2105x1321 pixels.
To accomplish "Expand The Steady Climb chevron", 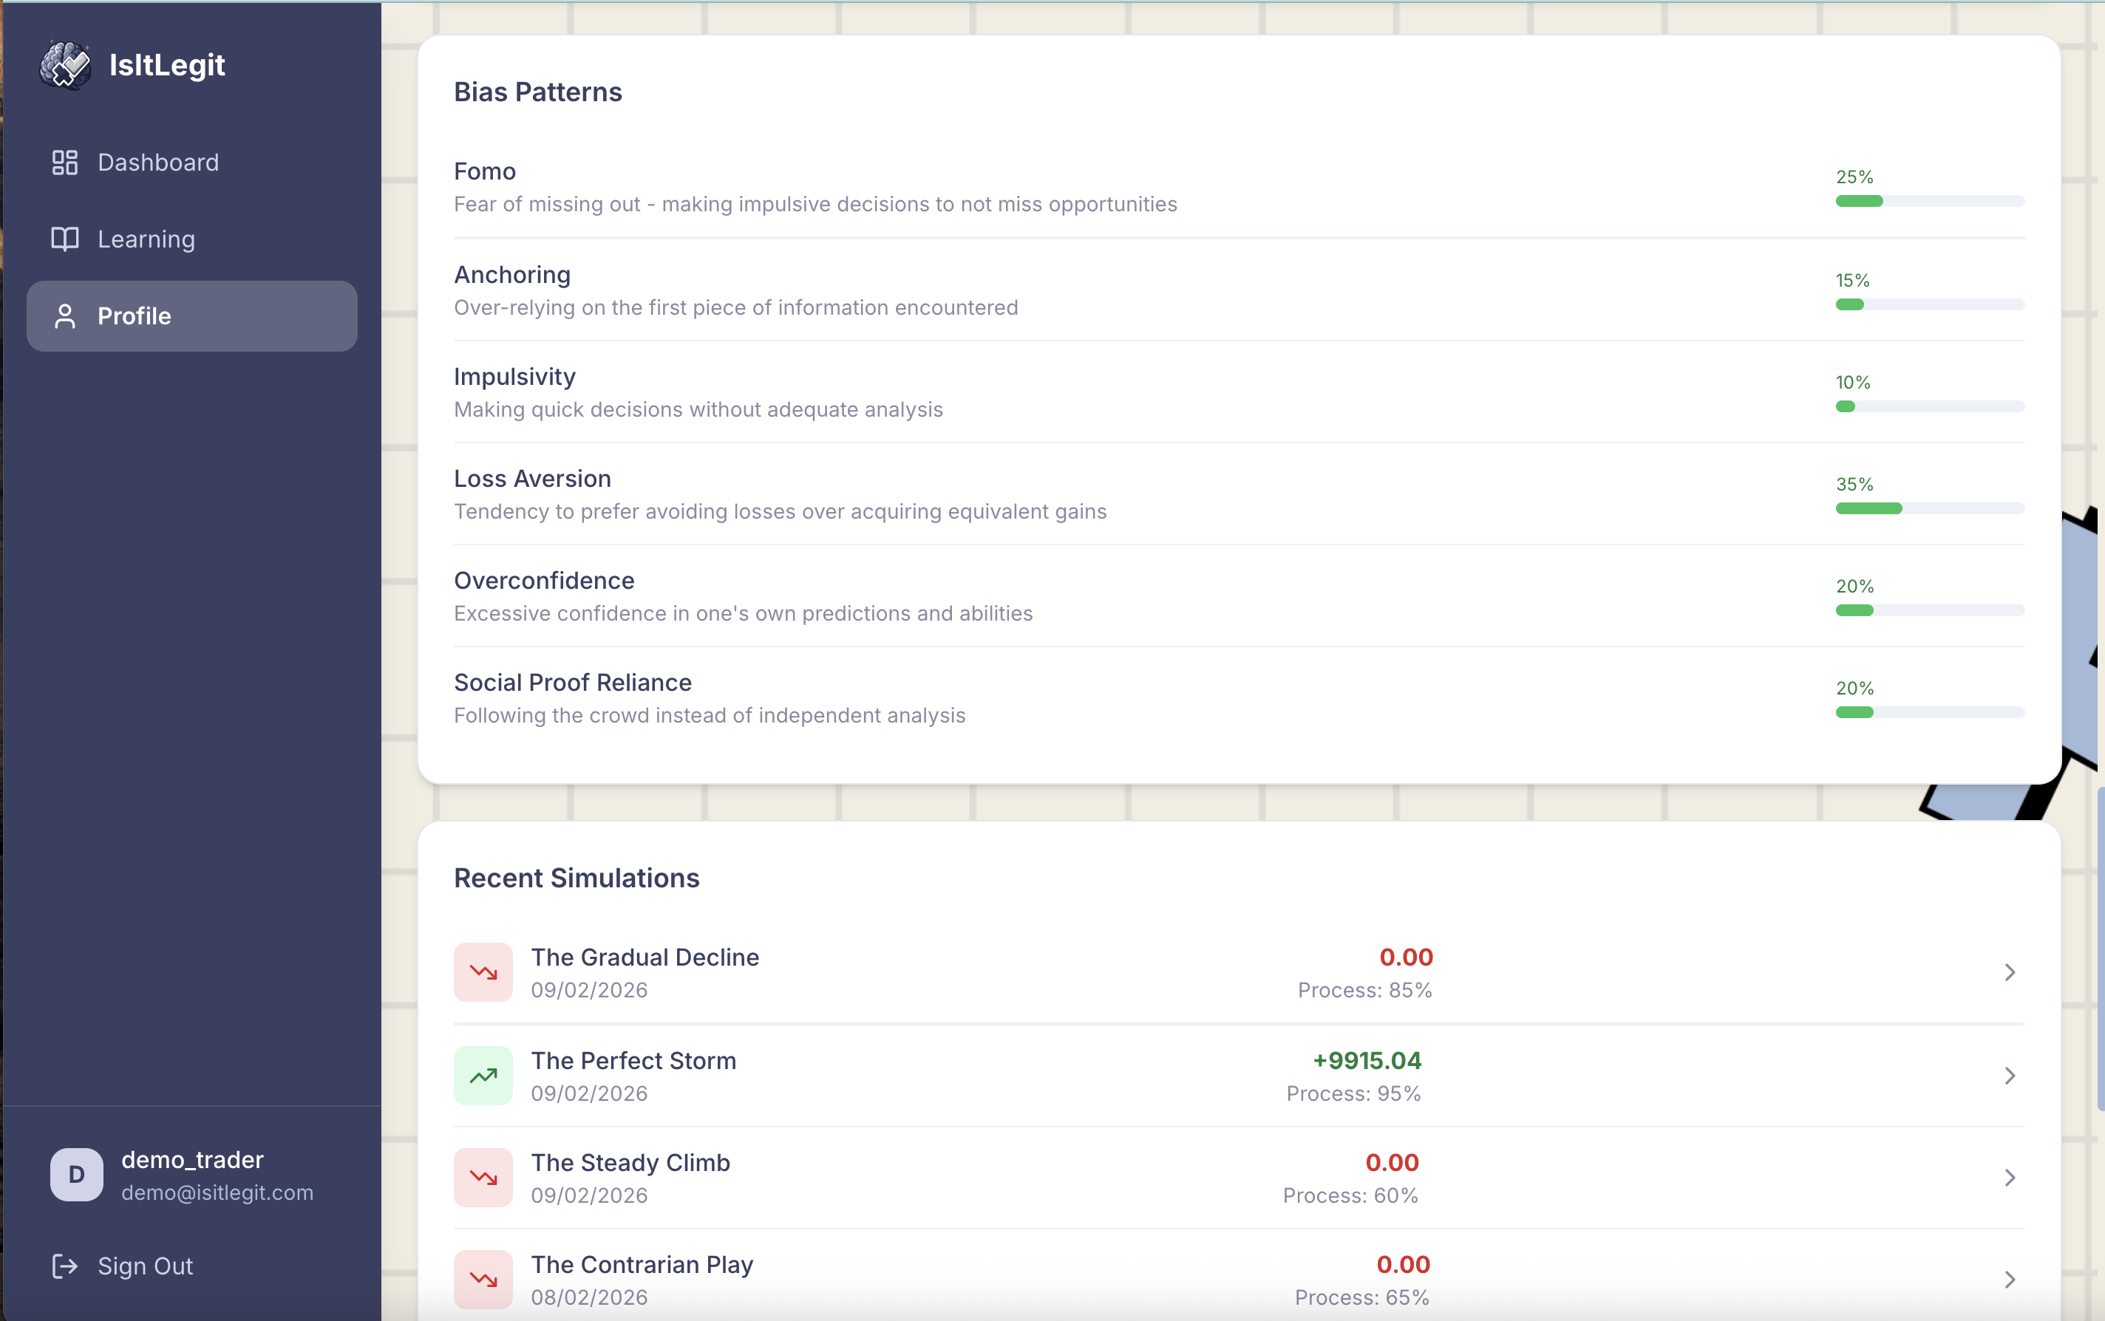I will tap(2009, 1178).
